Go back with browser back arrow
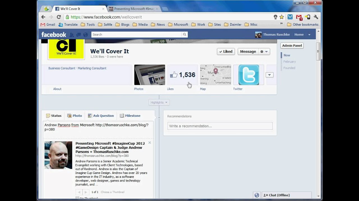This screenshot has height=201, width=359. pos(43,17)
